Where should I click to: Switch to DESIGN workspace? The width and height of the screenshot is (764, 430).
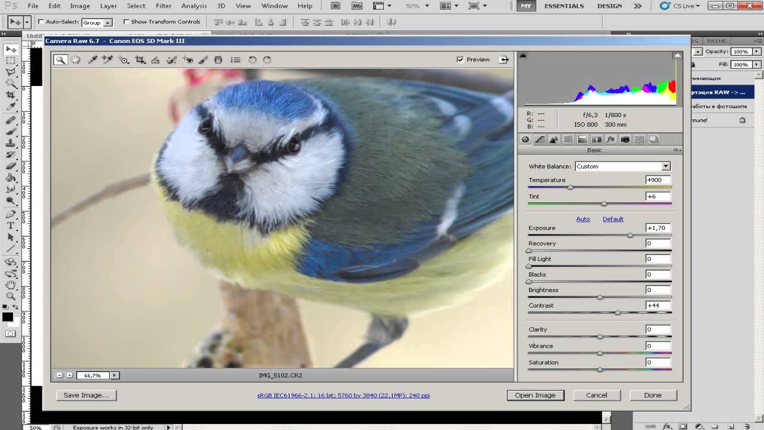(609, 6)
